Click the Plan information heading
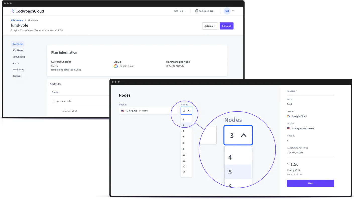This screenshot has width=354, height=199. click(x=64, y=53)
